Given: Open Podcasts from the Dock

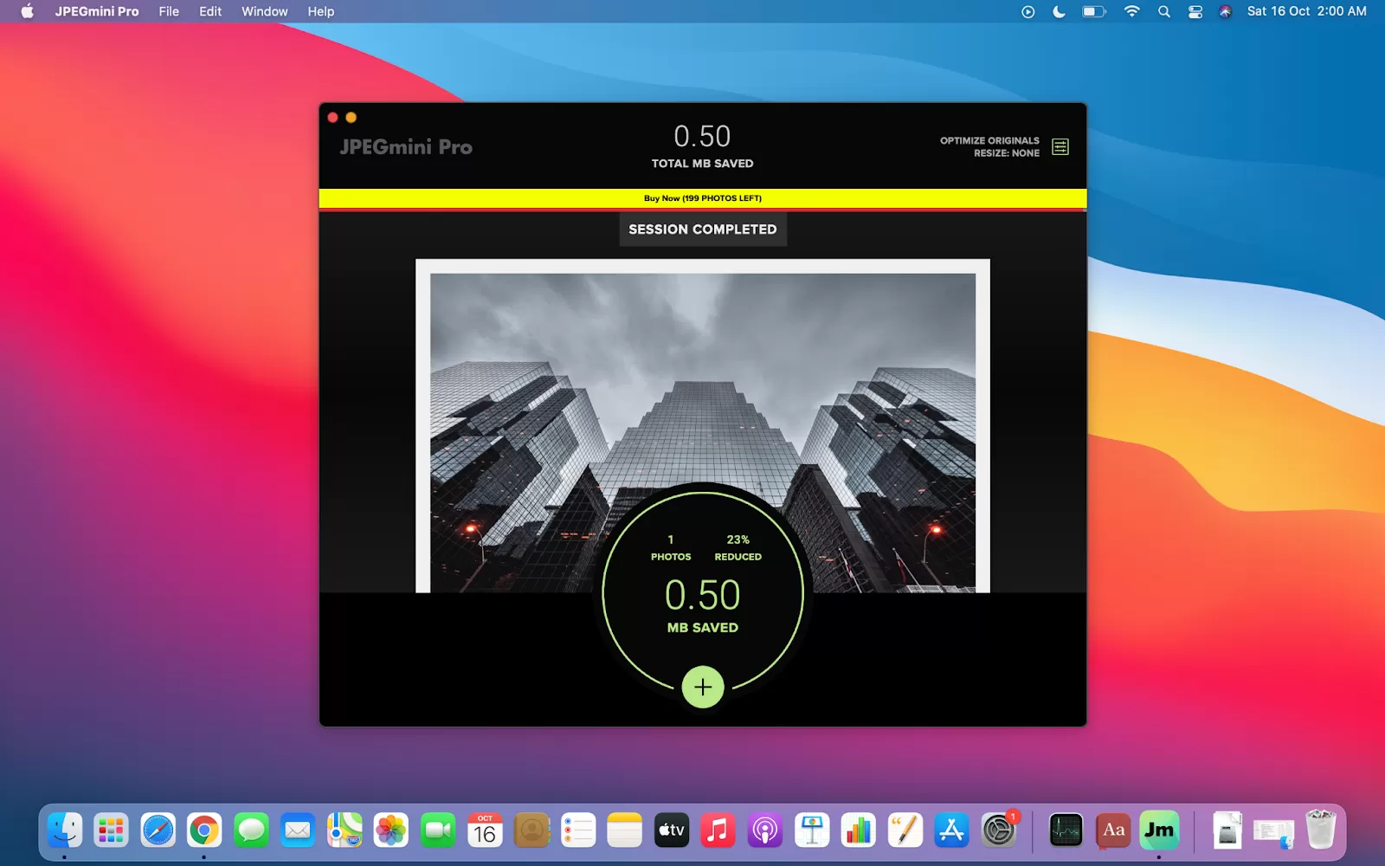Looking at the screenshot, I should [765, 830].
